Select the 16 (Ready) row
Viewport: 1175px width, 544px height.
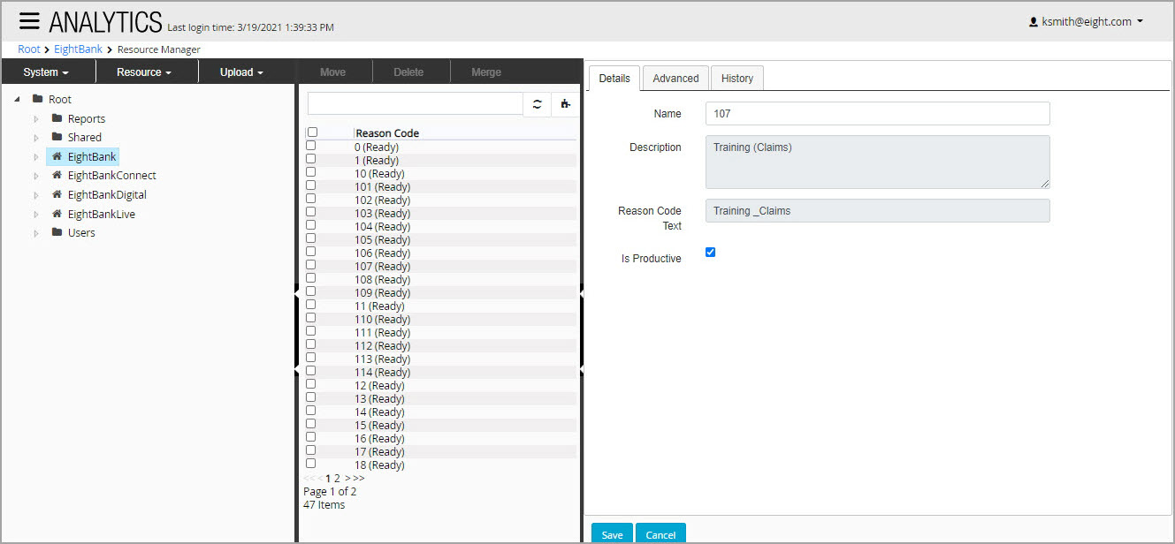[440, 438]
